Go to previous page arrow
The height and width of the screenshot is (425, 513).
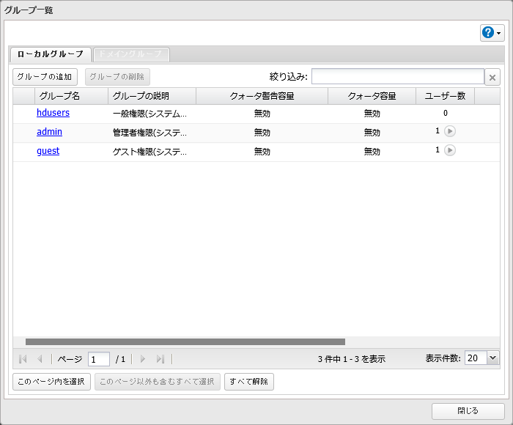[x=40, y=359]
